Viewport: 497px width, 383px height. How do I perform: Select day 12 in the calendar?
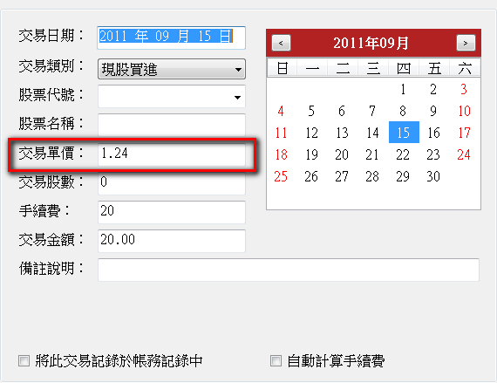click(x=311, y=133)
